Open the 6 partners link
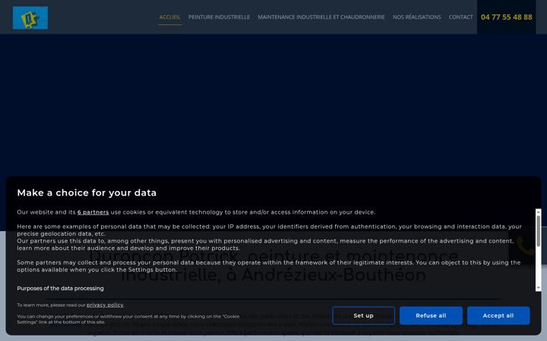 click(x=93, y=212)
